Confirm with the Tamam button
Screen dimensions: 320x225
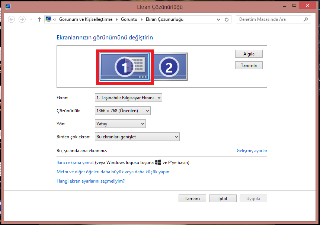(x=192, y=199)
